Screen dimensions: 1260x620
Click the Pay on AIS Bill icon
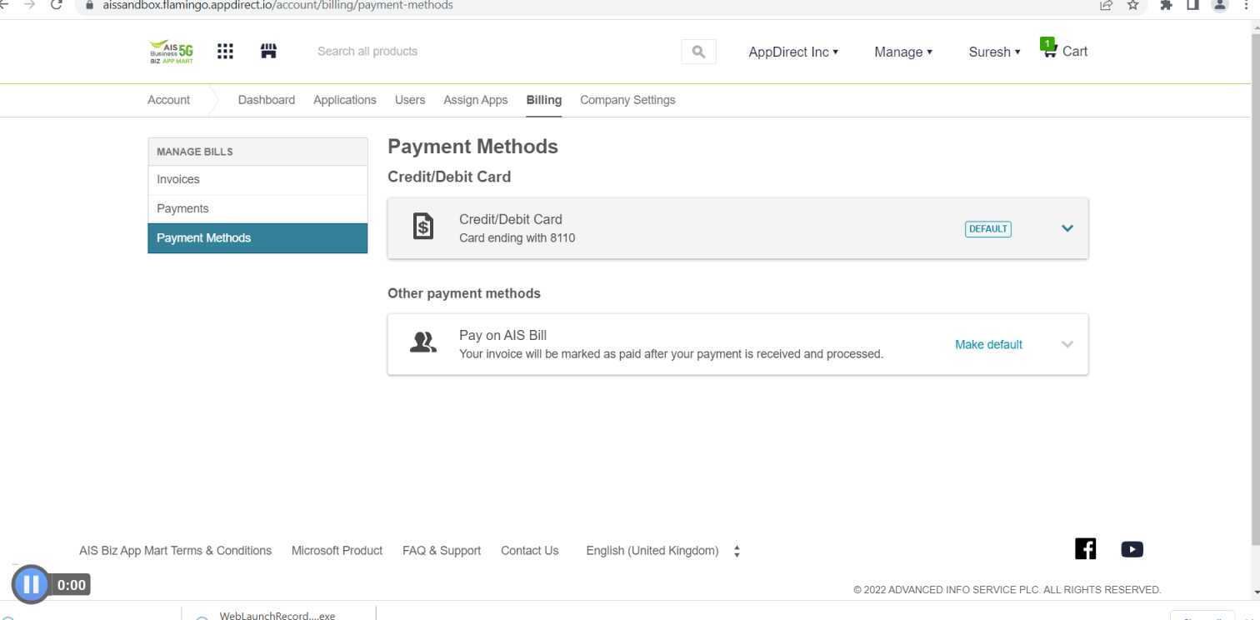pyautogui.click(x=422, y=342)
